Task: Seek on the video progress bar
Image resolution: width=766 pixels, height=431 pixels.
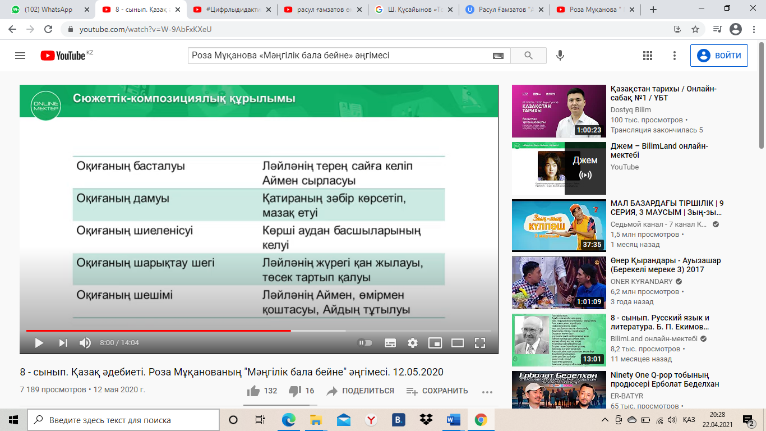Action: (x=259, y=331)
